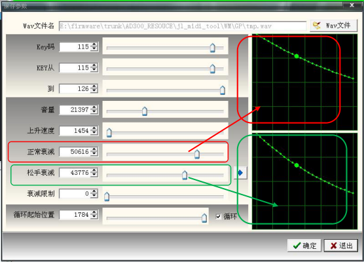364x262 pixels.
Task: Click the green point on upper decay curve
Action: click(x=297, y=56)
